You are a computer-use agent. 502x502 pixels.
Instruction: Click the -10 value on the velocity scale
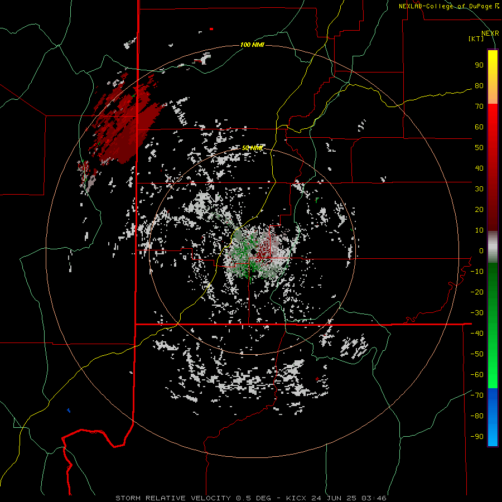[477, 272]
